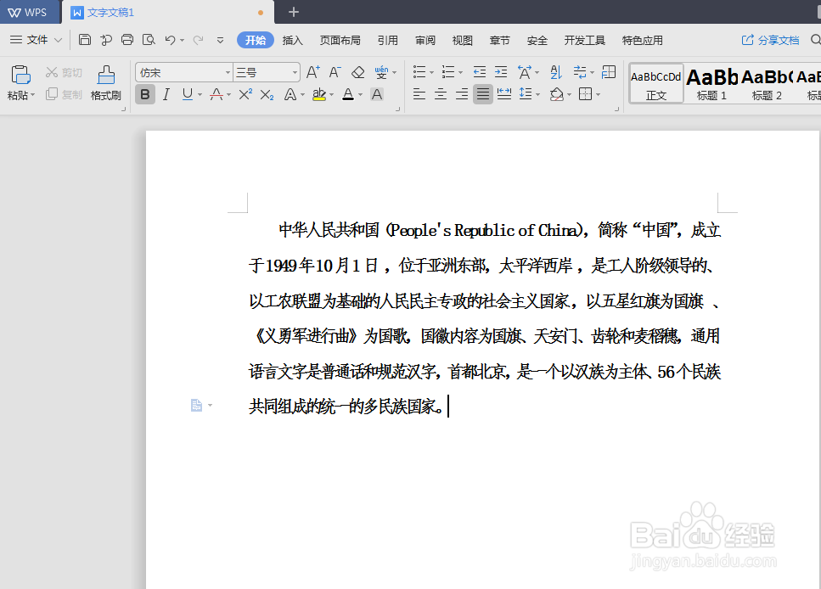The image size is (821, 589).
Task: Apply highlight color to text
Action: coord(320,94)
